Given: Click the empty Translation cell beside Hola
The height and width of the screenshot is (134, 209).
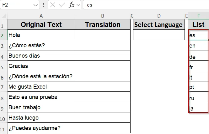Looking at the screenshot, I should [103, 35].
